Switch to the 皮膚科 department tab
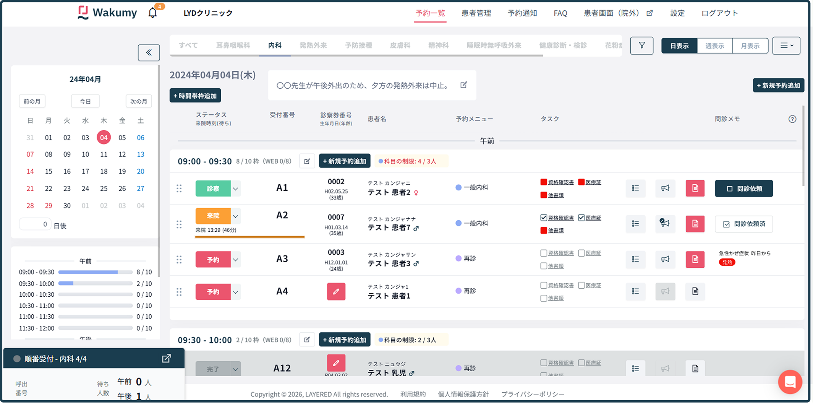Viewport: 813px width, 403px height. pyautogui.click(x=400, y=45)
